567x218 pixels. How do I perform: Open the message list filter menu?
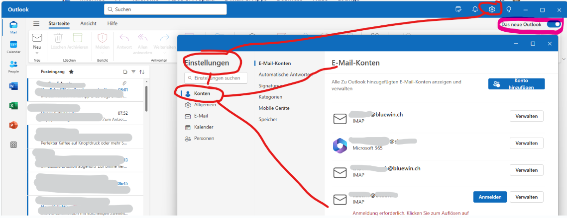pyautogui.click(x=133, y=72)
